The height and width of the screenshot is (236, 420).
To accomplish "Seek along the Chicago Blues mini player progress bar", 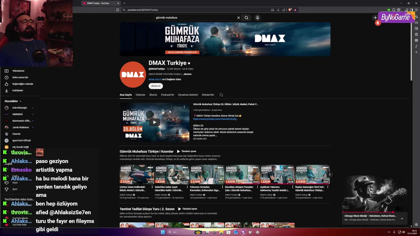I will click(x=374, y=212).
